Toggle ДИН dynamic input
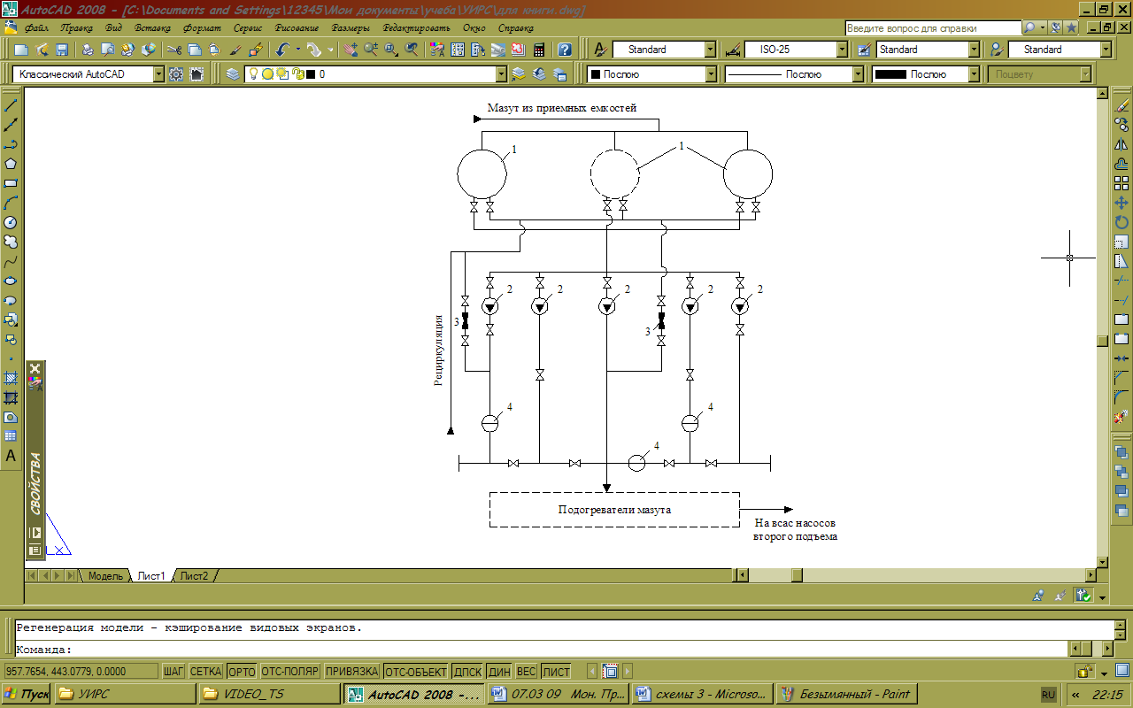Screen dimensions: 1133x708 tap(499, 672)
